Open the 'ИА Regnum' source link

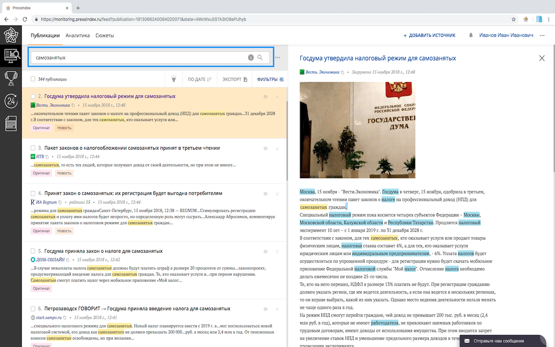(46, 202)
